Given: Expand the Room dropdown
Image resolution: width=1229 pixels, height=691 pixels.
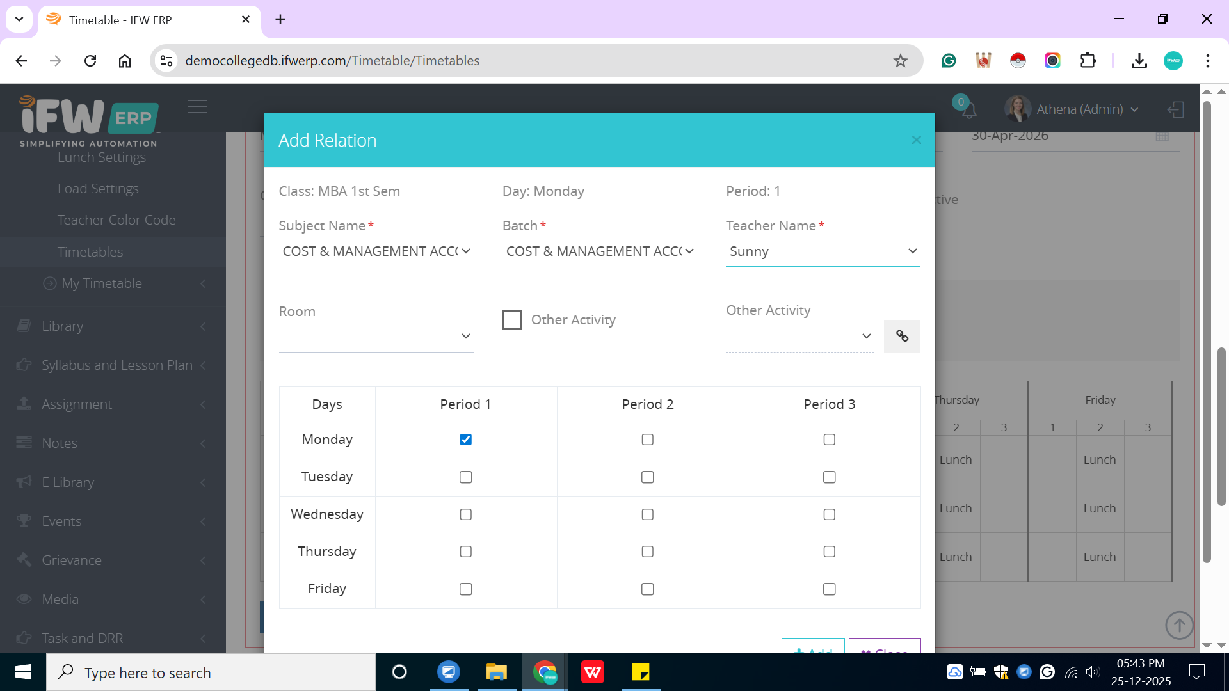Looking at the screenshot, I should 376,336.
